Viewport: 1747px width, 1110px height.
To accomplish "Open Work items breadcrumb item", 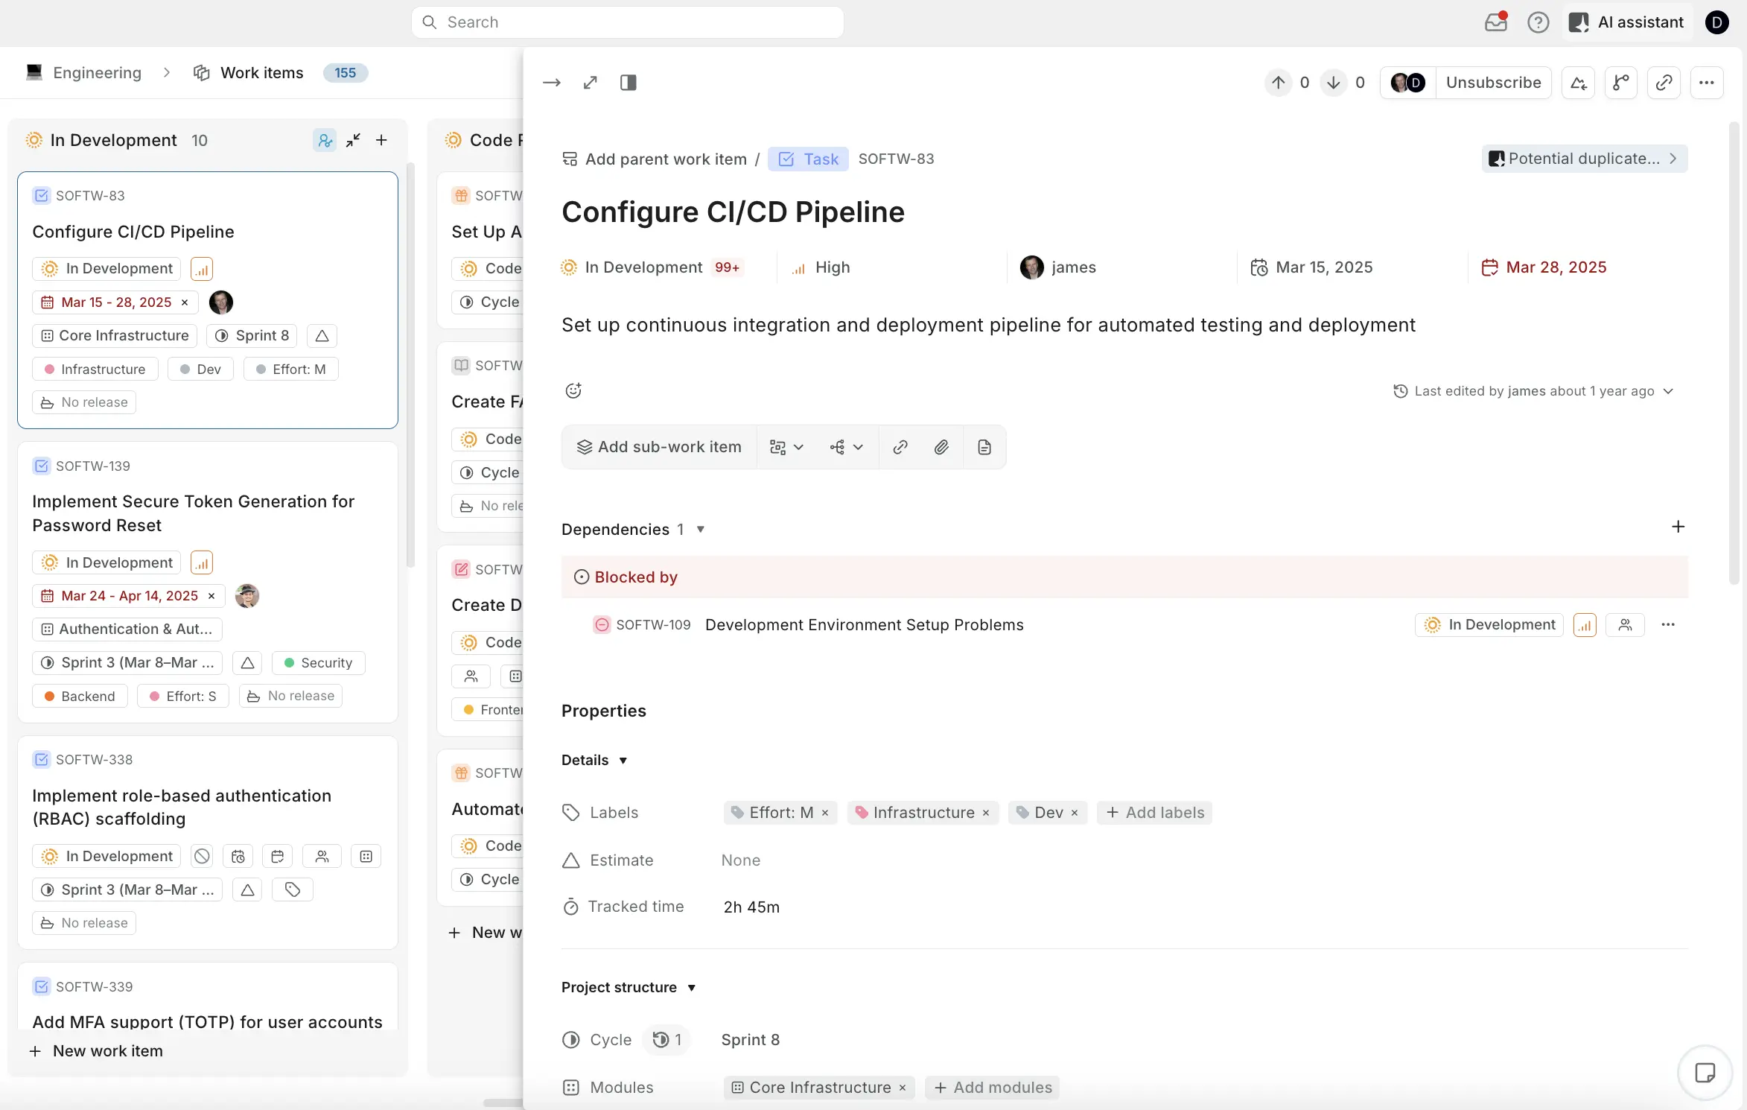I will tap(261, 72).
